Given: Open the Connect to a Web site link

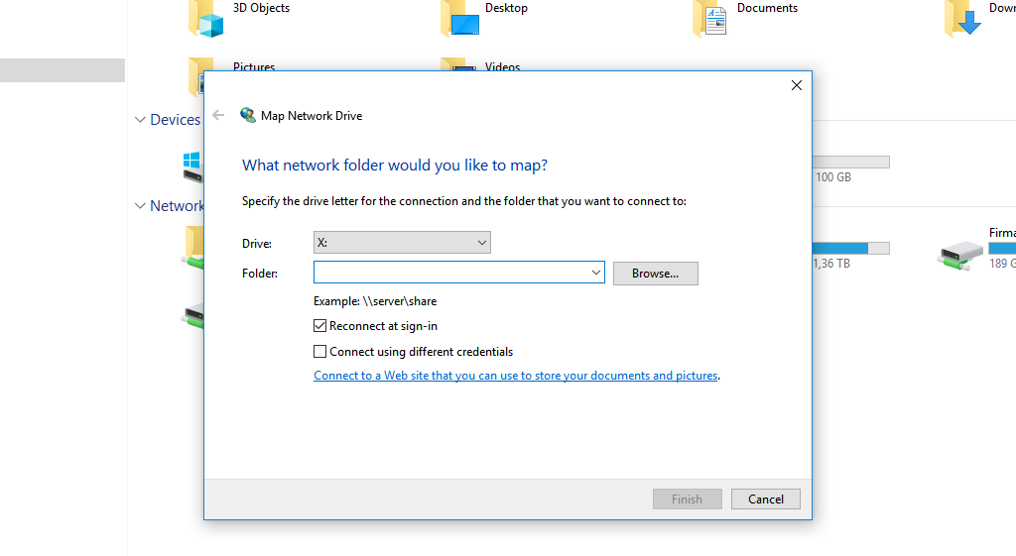Looking at the screenshot, I should point(515,377).
